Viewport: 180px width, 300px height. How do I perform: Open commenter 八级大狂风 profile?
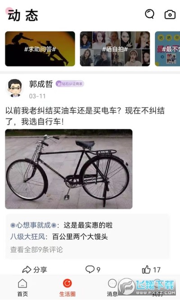point(27,237)
